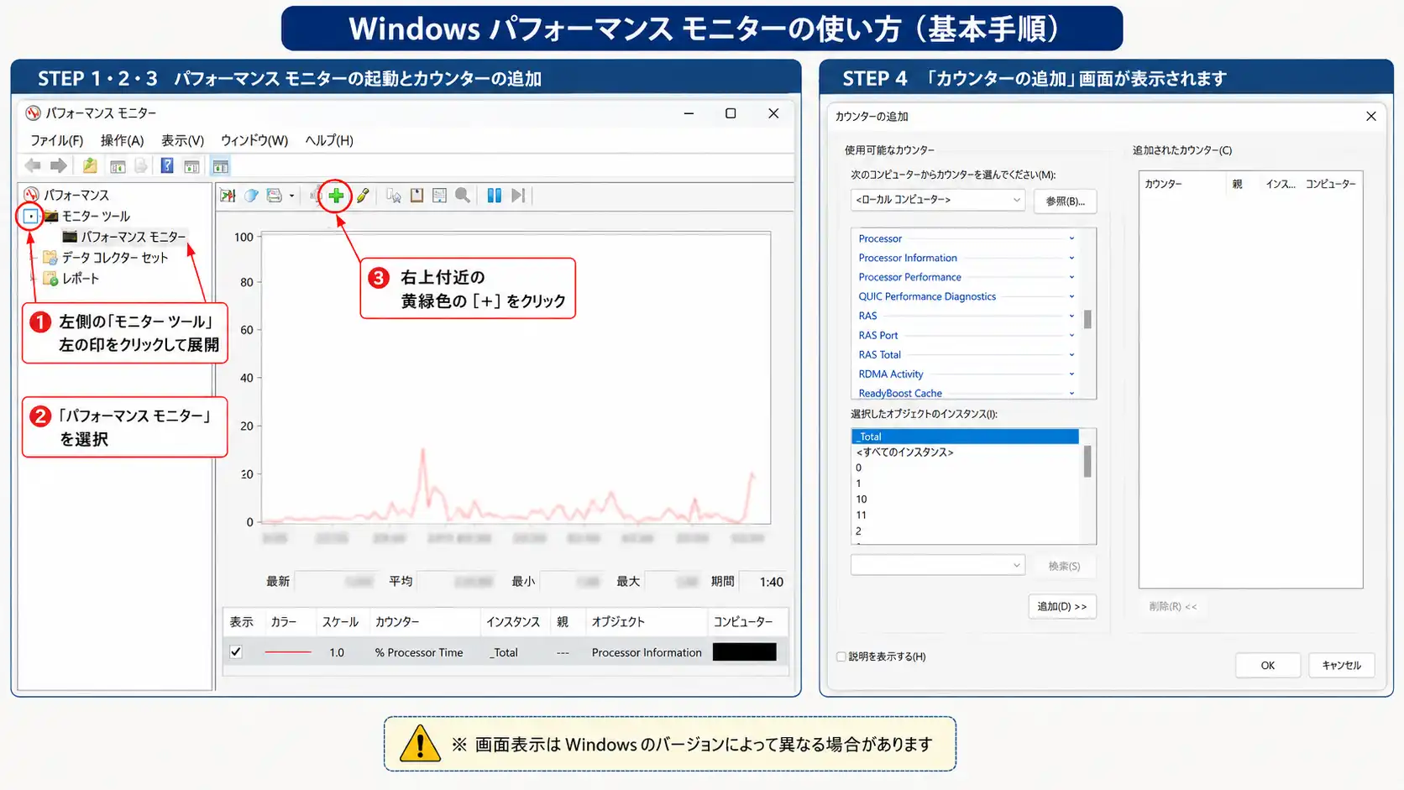Expand the RDMA Activity chevron
1404x790 pixels.
point(1071,374)
